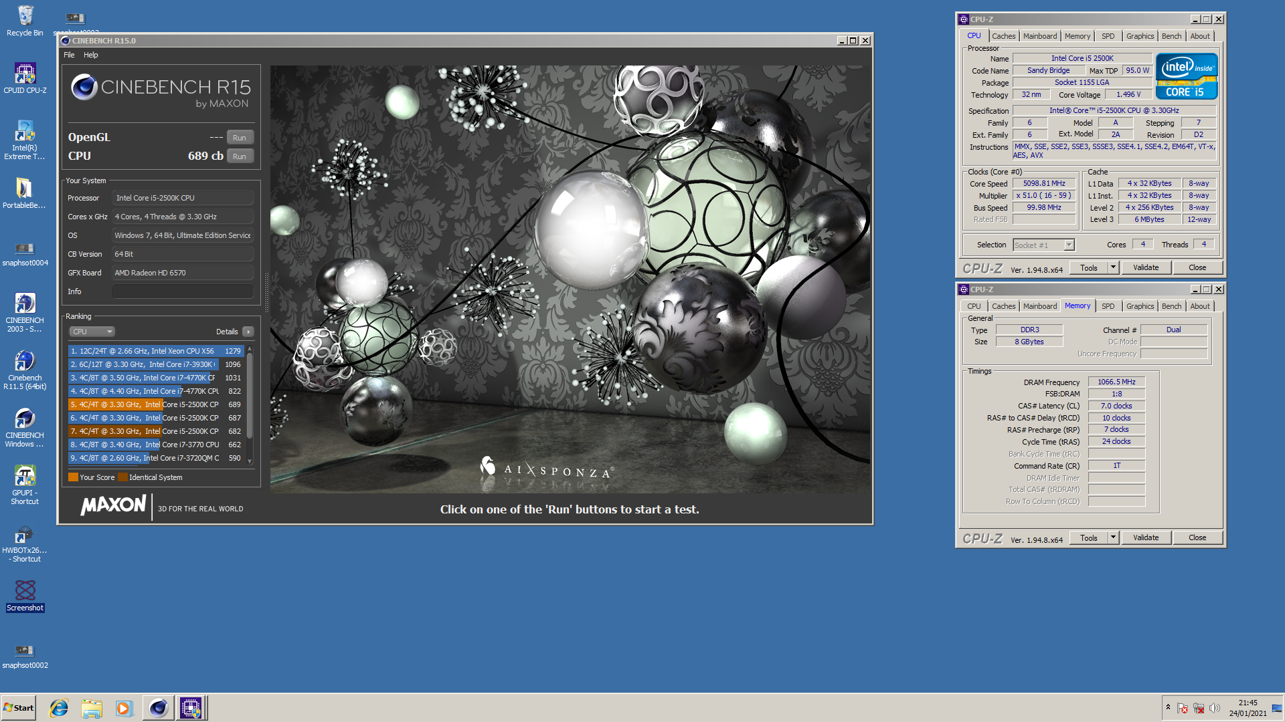This screenshot has width=1285, height=722.
Task: Open Socket #1 selection dropdown
Action: pyautogui.click(x=1043, y=245)
